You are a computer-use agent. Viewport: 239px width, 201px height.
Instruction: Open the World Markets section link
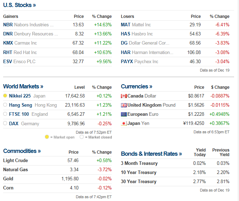23,87
